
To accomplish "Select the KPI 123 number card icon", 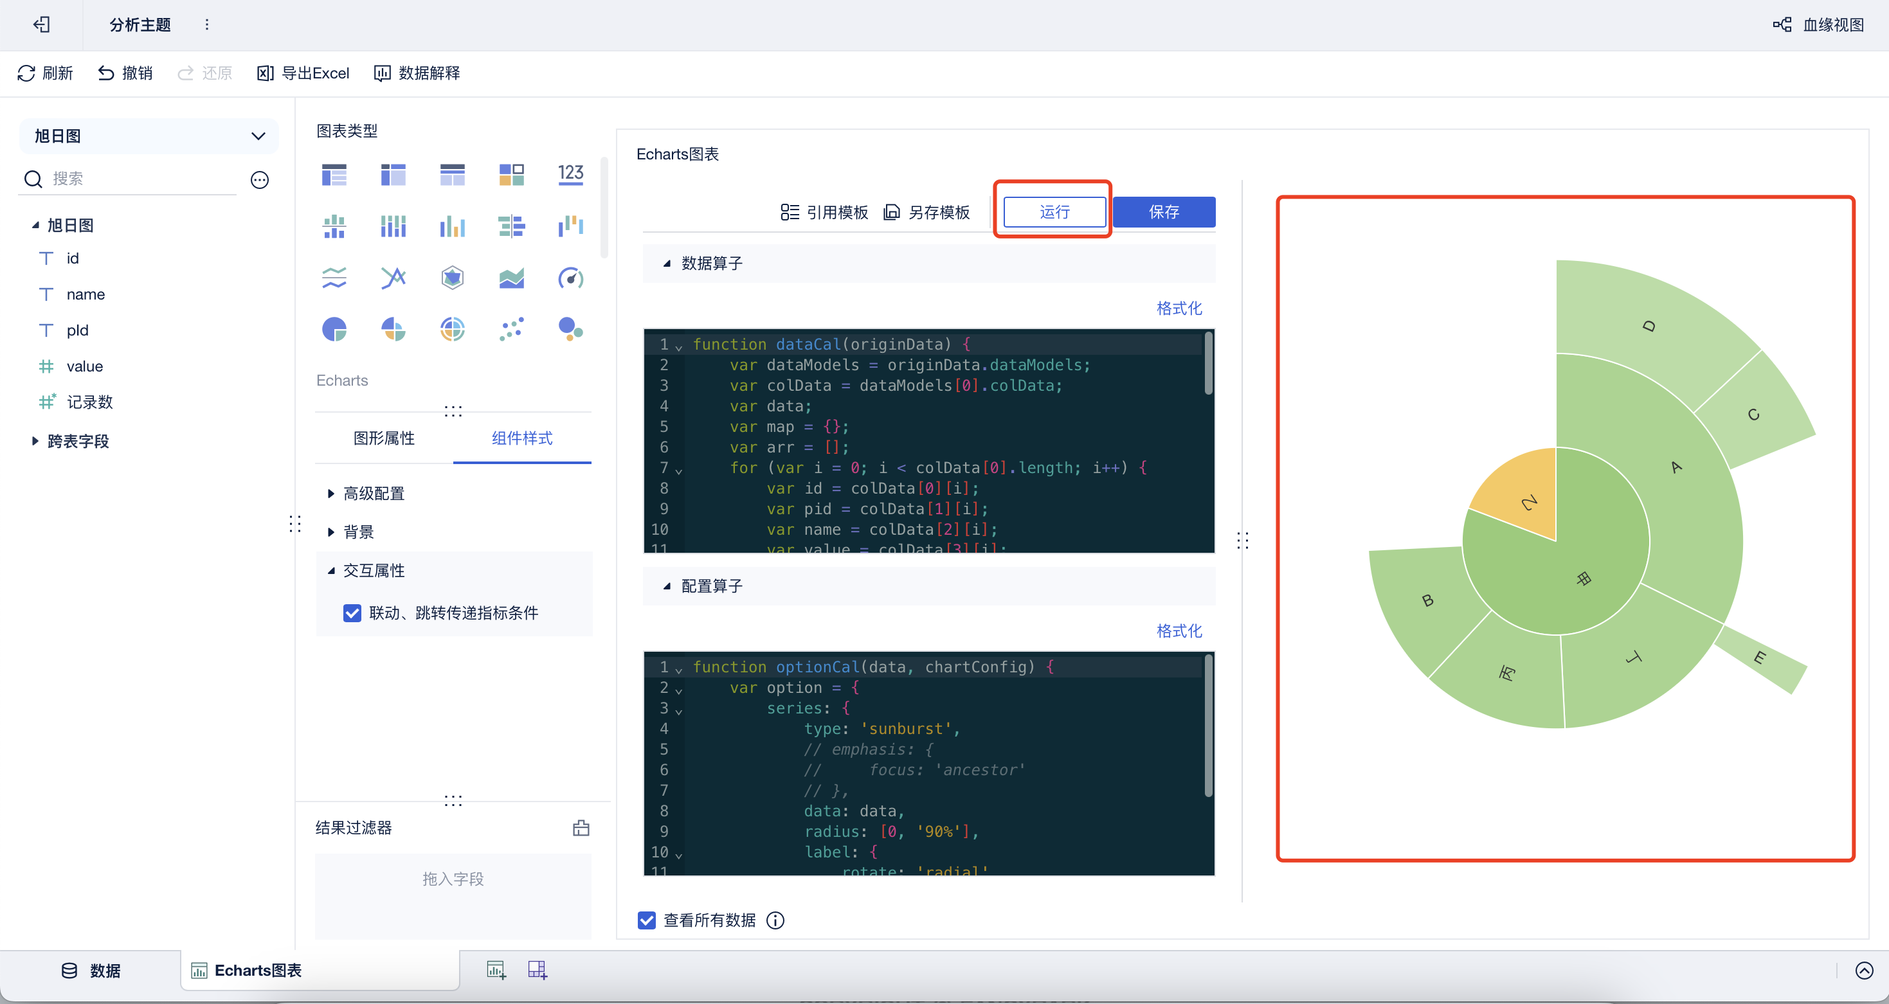I will (570, 174).
